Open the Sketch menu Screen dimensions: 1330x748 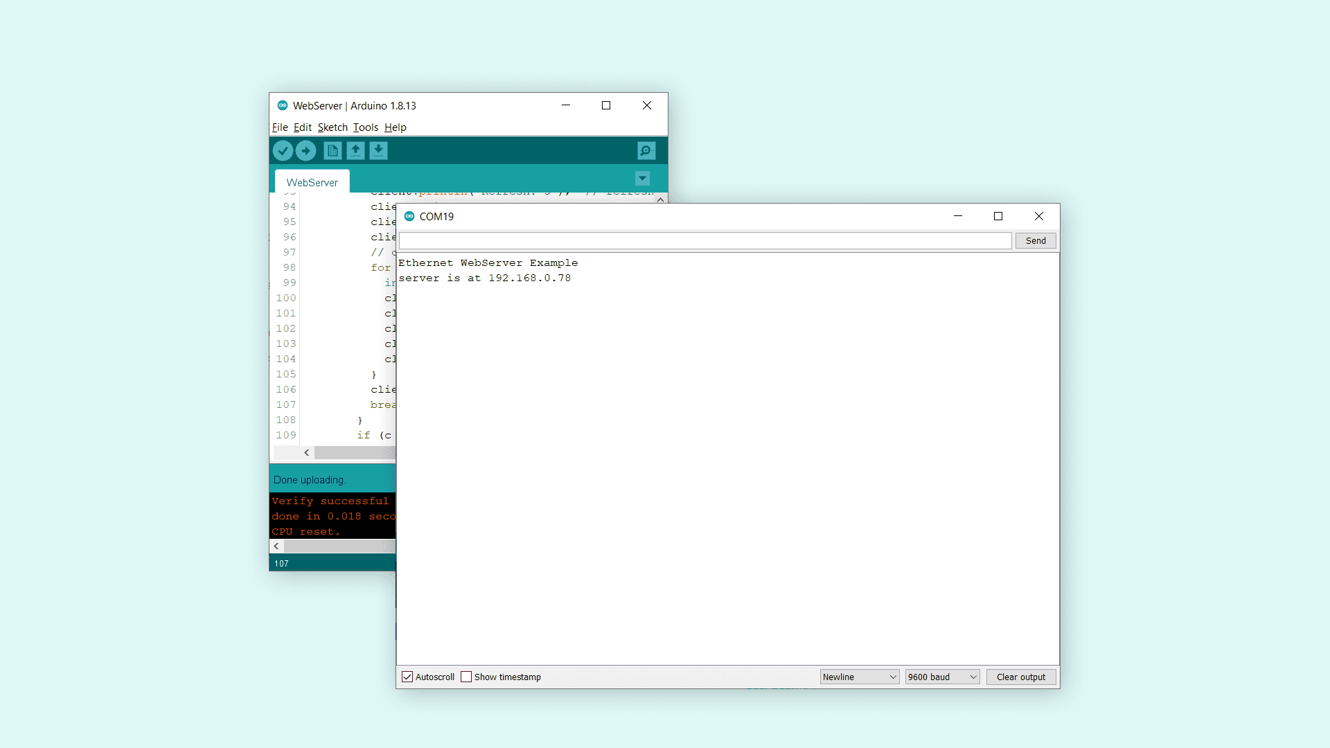pos(332,127)
